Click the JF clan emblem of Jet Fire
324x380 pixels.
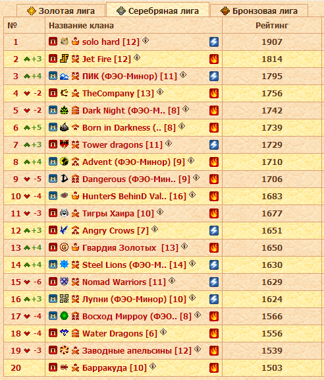pos(64,59)
